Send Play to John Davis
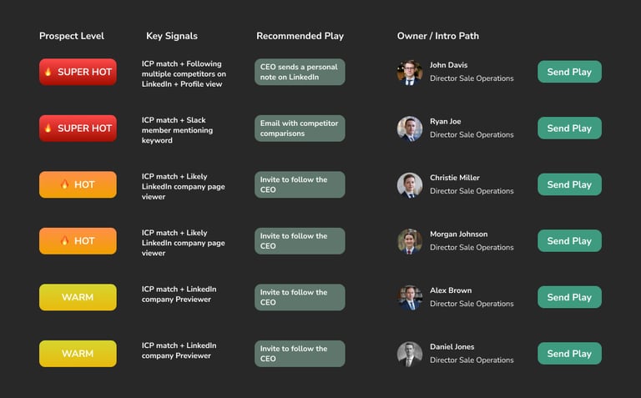This screenshot has height=398, width=641. point(569,72)
